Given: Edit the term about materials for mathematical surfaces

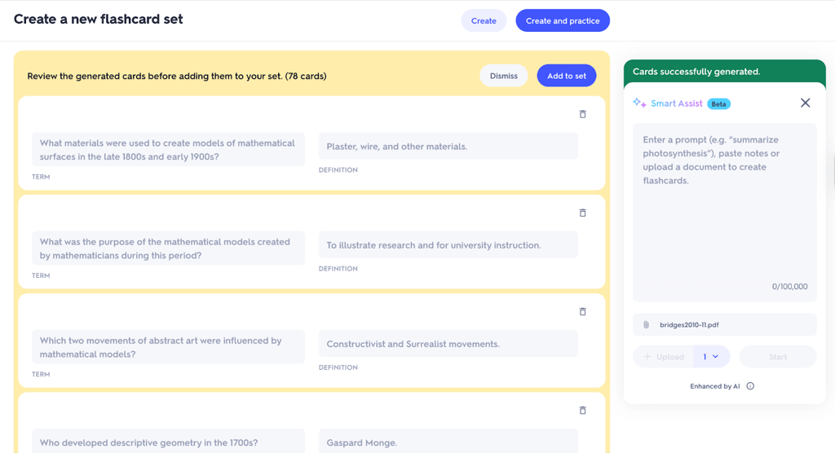Looking at the screenshot, I should coord(168,150).
